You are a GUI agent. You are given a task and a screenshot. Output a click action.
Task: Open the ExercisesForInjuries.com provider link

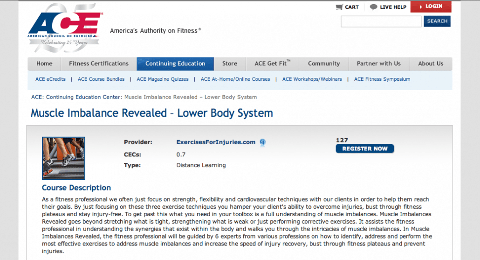216,142
